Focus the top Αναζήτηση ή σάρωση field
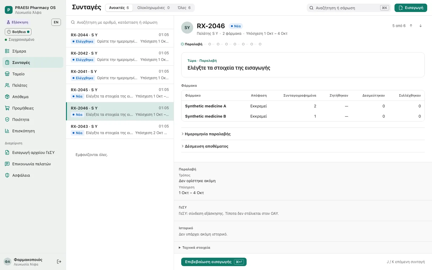Viewport: 432px width, 270px height. [x=349, y=8]
